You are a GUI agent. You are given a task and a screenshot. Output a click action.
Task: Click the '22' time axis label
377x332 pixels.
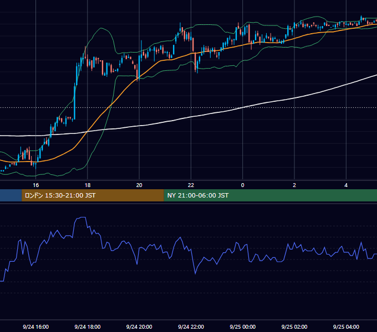(191, 185)
